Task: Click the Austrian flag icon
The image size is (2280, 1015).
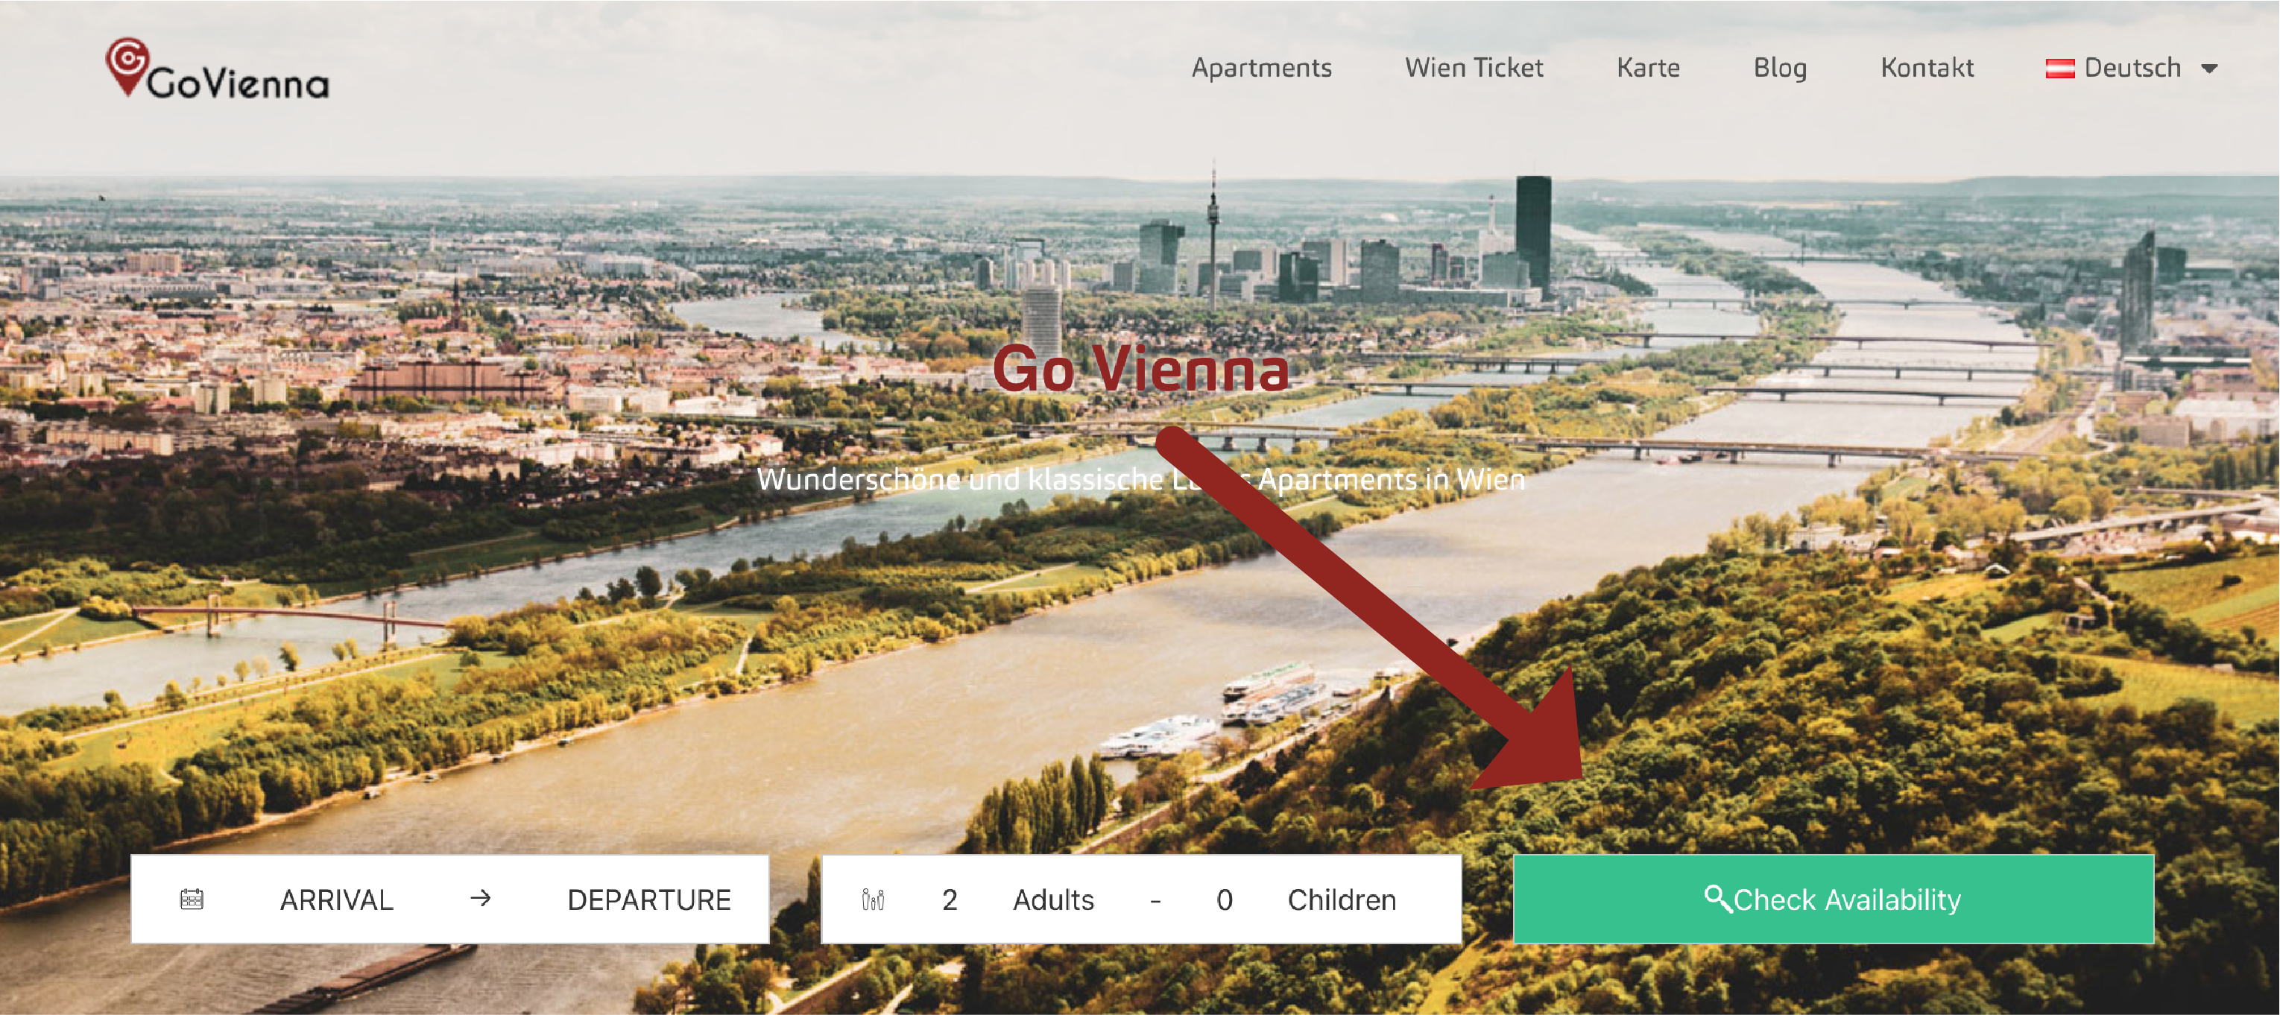Action: click(2059, 68)
